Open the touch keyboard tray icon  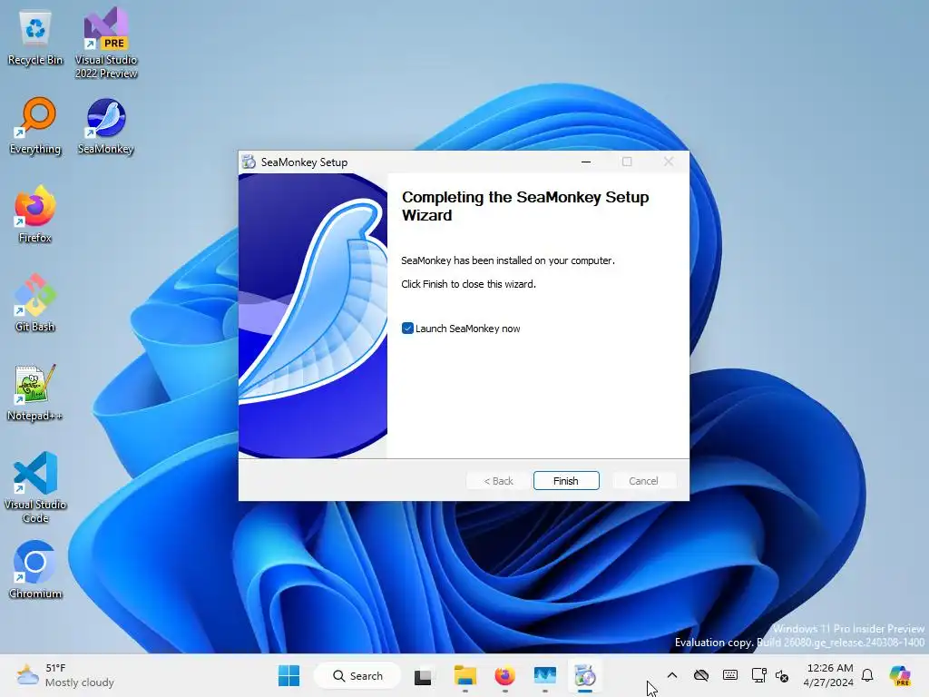[x=730, y=675]
